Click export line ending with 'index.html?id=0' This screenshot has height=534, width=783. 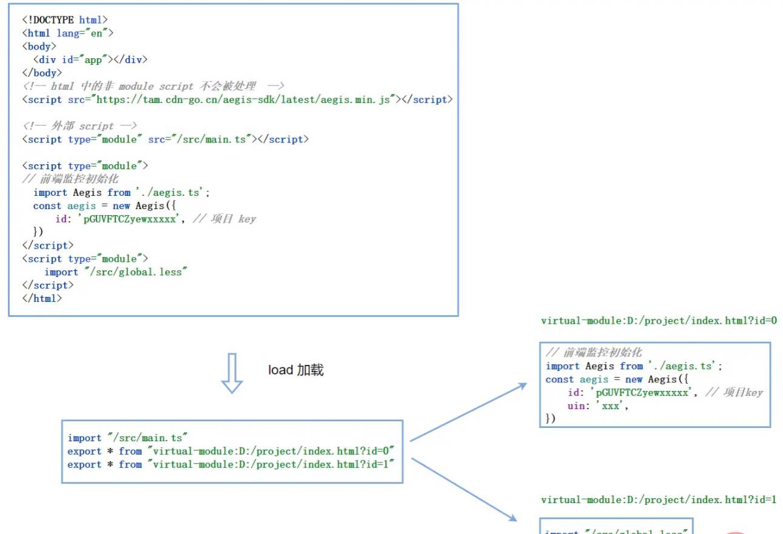(231, 451)
